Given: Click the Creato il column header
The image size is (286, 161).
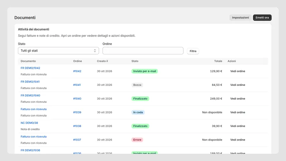Looking at the screenshot, I should pyautogui.click(x=102, y=61).
